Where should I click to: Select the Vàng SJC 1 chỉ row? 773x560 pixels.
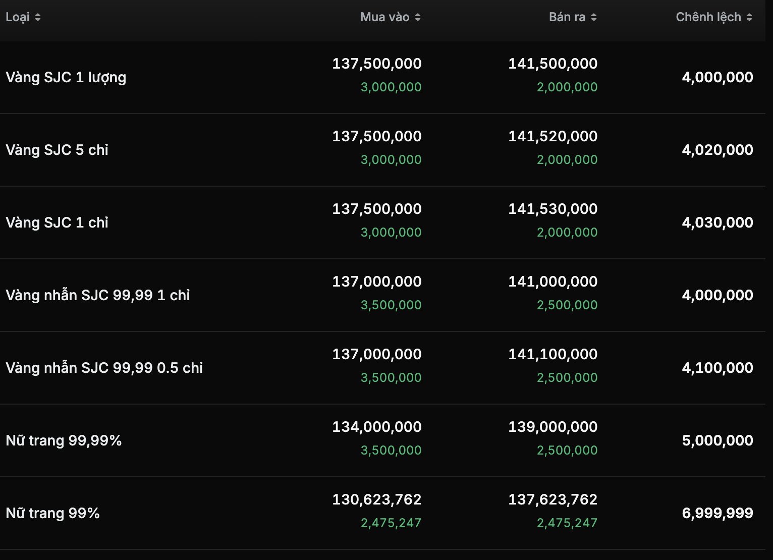coord(382,222)
